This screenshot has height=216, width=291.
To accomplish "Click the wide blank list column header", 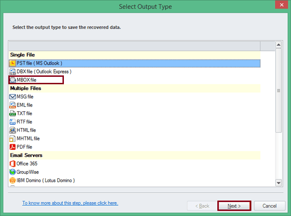I will coord(134,46).
